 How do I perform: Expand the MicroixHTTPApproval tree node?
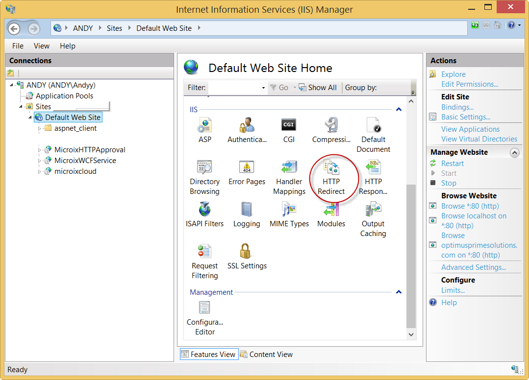pos(40,150)
